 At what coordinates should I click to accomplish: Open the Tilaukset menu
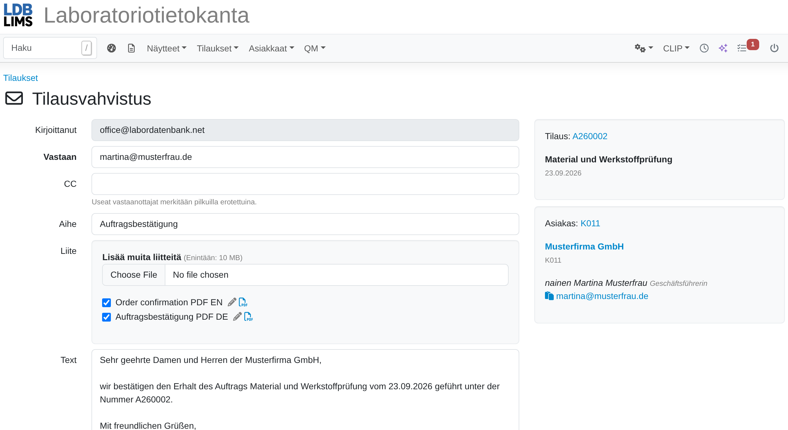pos(218,48)
